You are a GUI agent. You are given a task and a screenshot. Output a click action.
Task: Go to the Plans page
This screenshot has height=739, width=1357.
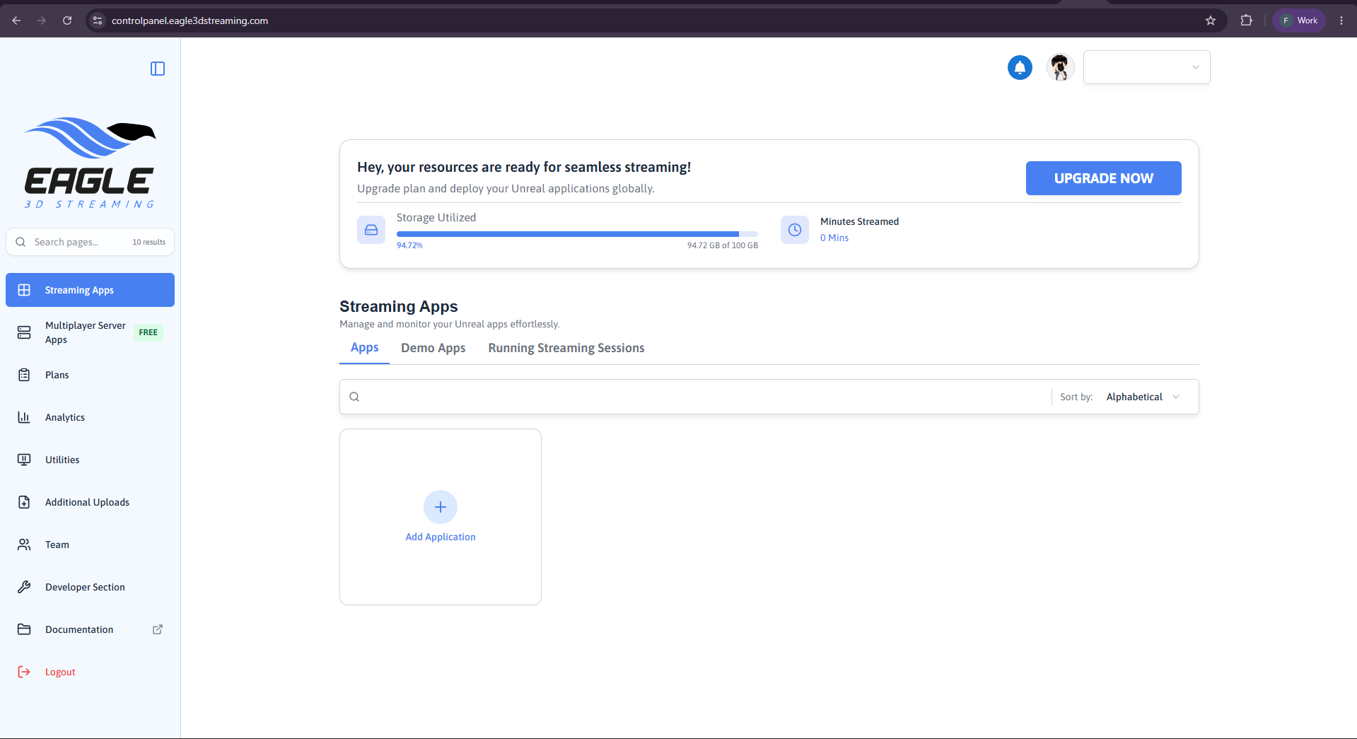tap(90, 375)
